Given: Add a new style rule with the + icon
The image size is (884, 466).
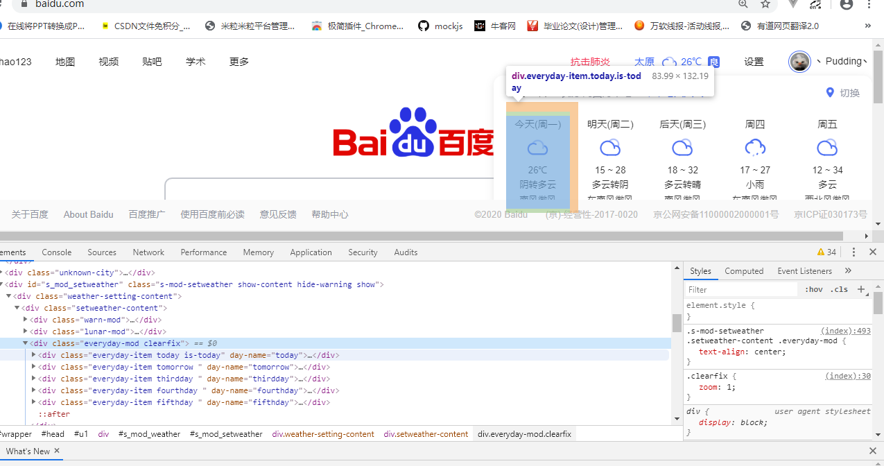Looking at the screenshot, I should coord(861,289).
